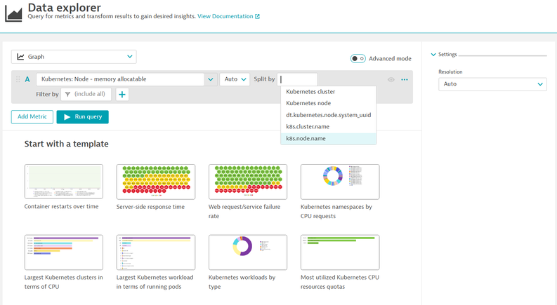Image resolution: width=557 pixels, height=305 pixels.
Task: Click the plus icon to add filter
Action: point(122,95)
